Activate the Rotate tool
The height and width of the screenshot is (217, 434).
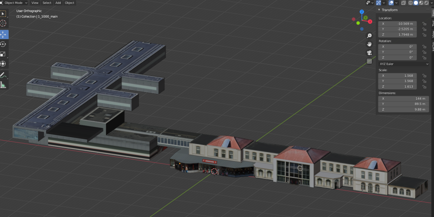(x=3, y=44)
